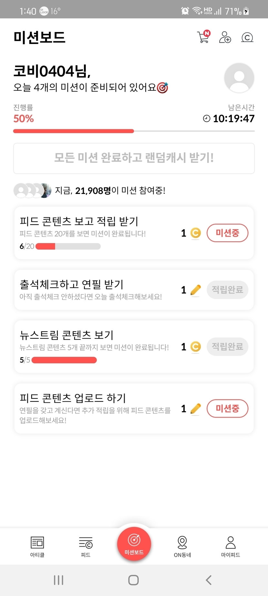The width and height of the screenshot is (268, 596).
Task: Tap 모든 미션 완료하고 랜덤캐시 받기 banner
Action: [x=134, y=158]
